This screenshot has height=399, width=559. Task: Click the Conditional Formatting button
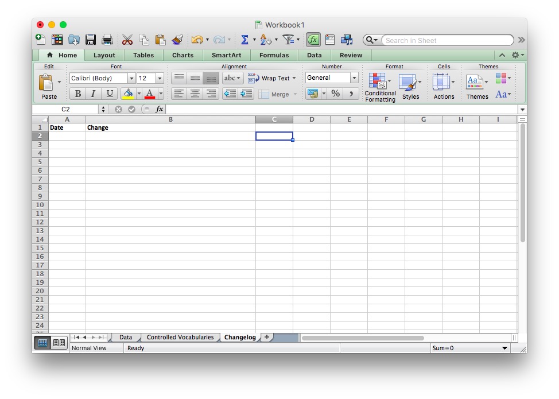380,87
